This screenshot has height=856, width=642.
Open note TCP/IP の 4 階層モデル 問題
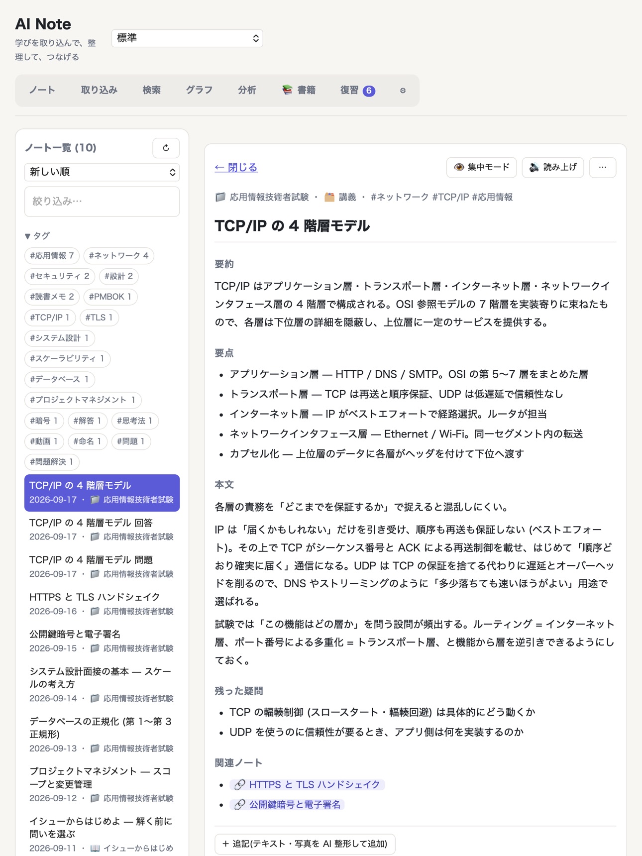click(x=102, y=566)
